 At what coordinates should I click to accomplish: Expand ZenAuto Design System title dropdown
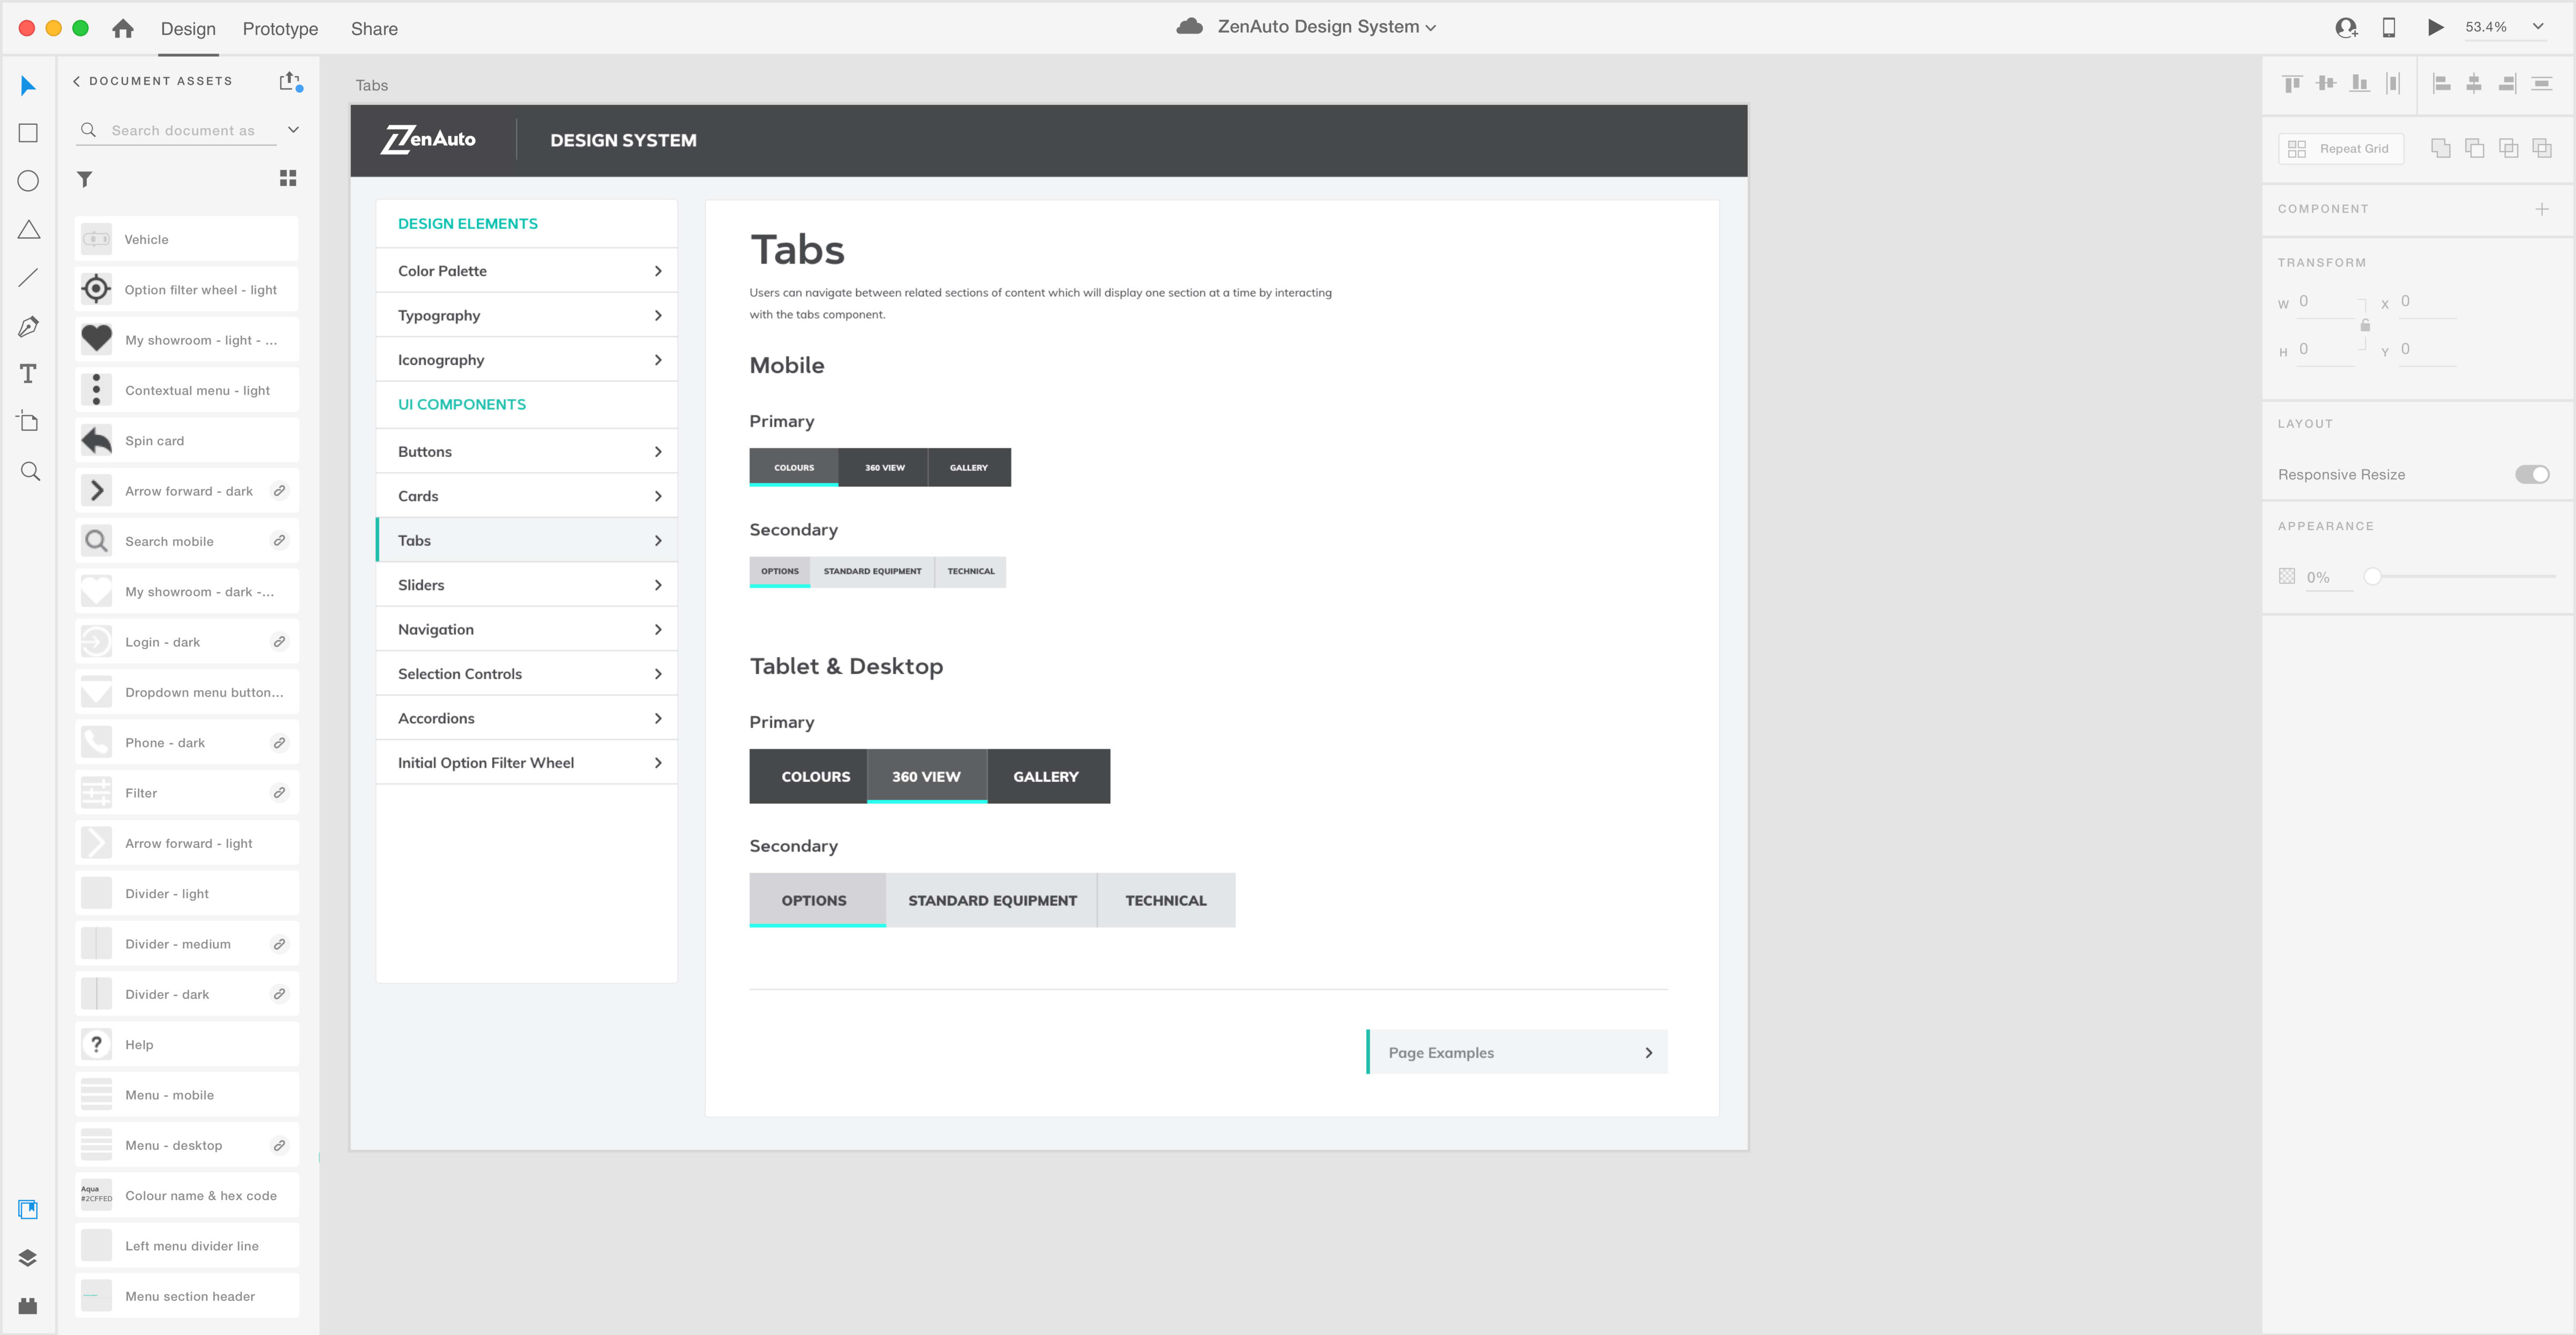click(x=1431, y=28)
